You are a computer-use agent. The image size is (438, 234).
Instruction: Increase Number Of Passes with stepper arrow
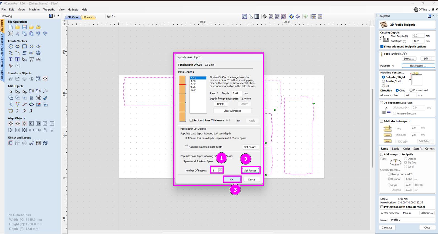click(x=220, y=169)
